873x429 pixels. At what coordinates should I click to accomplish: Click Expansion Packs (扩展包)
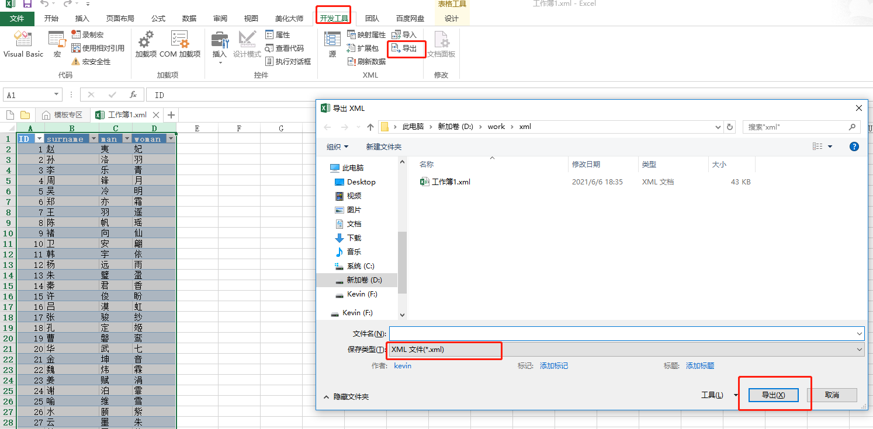click(x=363, y=48)
